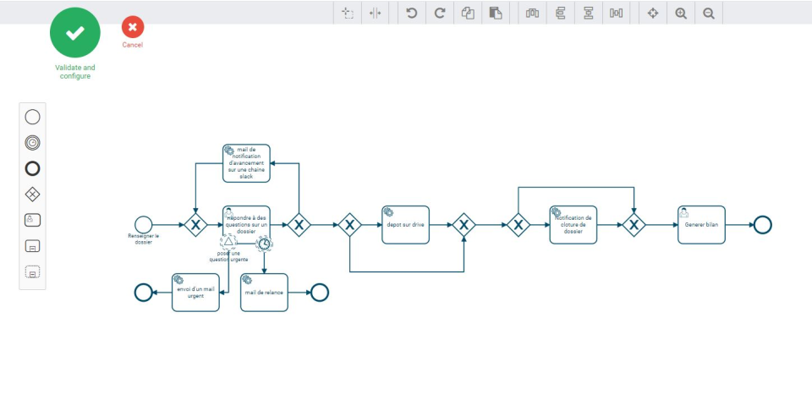
Task: Pick the exclusive gateway from the palette
Action: pyautogui.click(x=32, y=195)
